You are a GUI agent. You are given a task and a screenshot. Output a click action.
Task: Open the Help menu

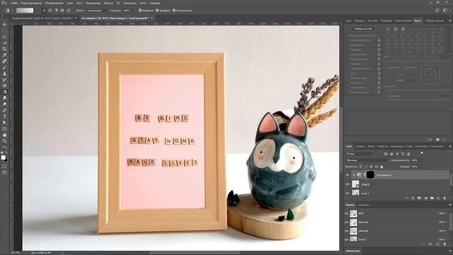(x=154, y=3)
